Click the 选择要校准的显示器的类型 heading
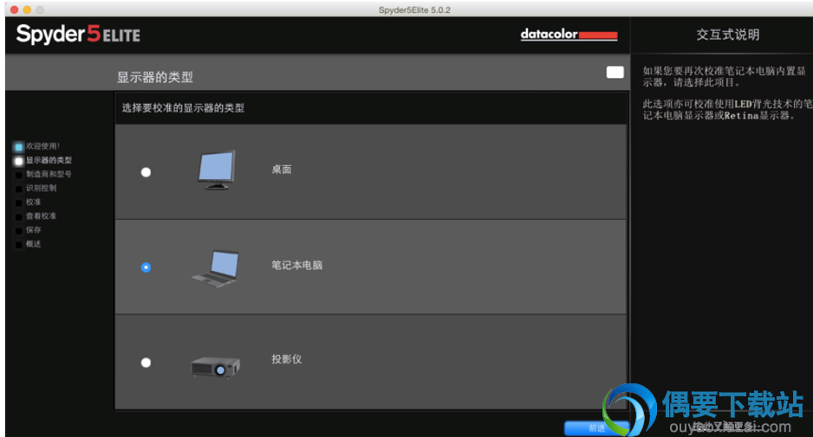This screenshot has width=813, height=437. click(x=183, y=107)
